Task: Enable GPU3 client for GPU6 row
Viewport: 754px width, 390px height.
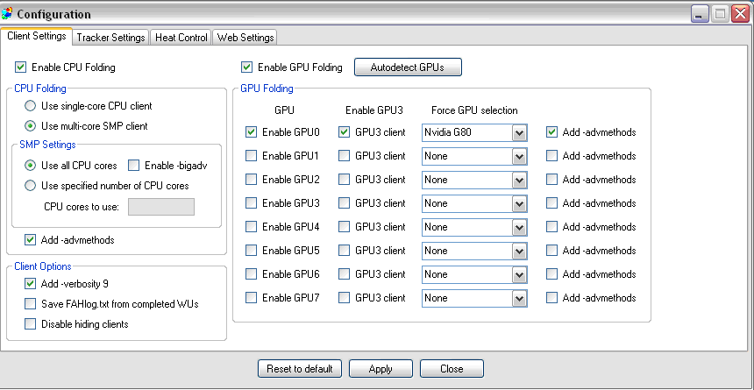Action: (x=344, y=274)
